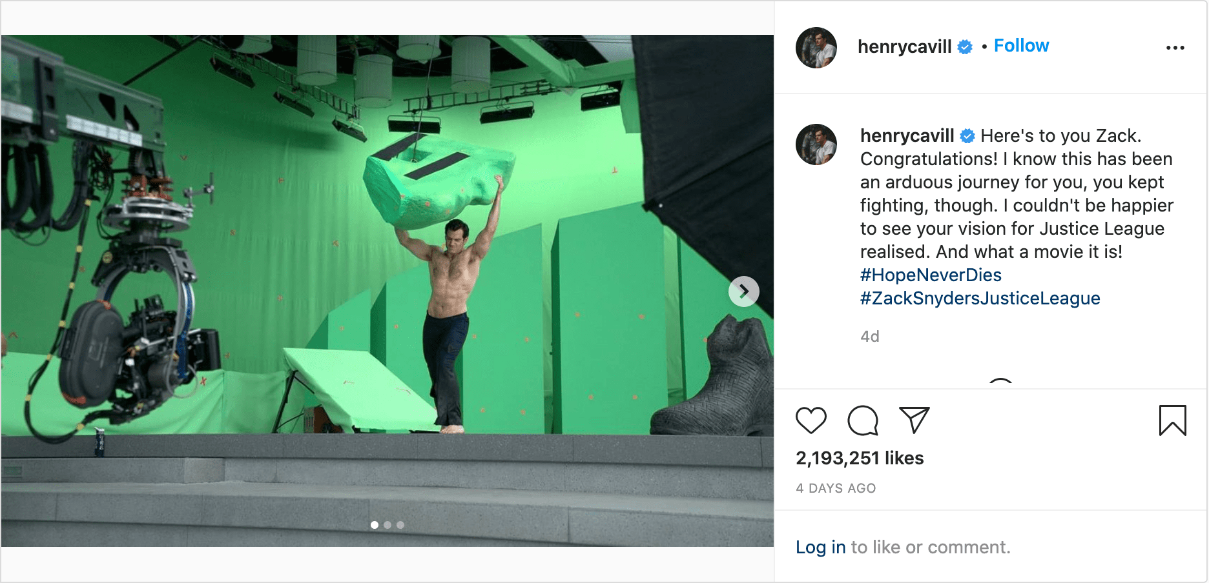Click the Log in link
This screenshot has width=1209, height=583.
[x=820, y=548]
